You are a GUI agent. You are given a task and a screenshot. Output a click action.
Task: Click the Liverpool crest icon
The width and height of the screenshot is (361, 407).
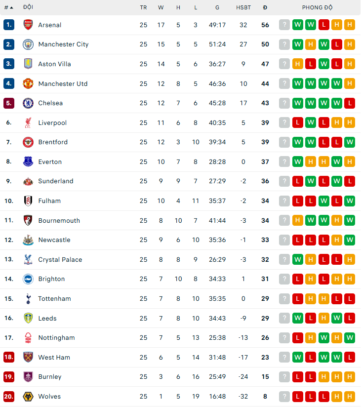tap(28, 122)
